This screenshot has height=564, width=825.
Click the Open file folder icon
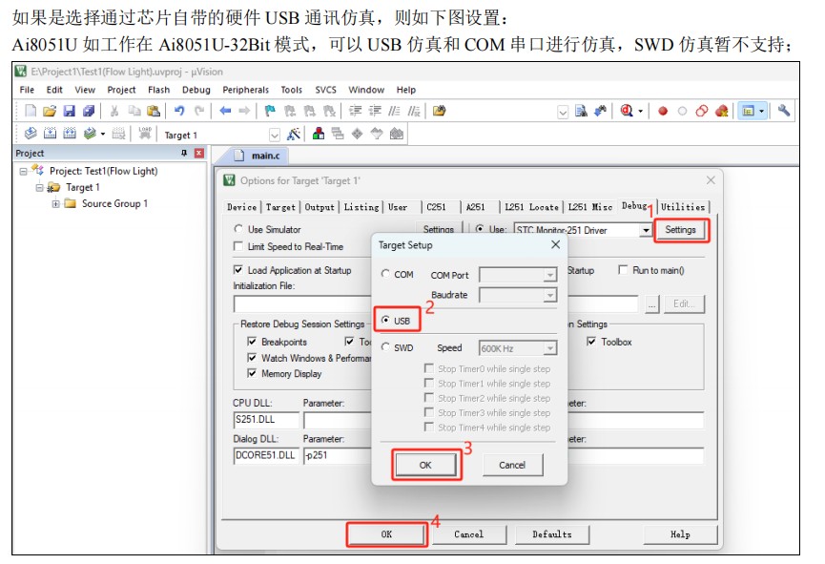point(50,112)
